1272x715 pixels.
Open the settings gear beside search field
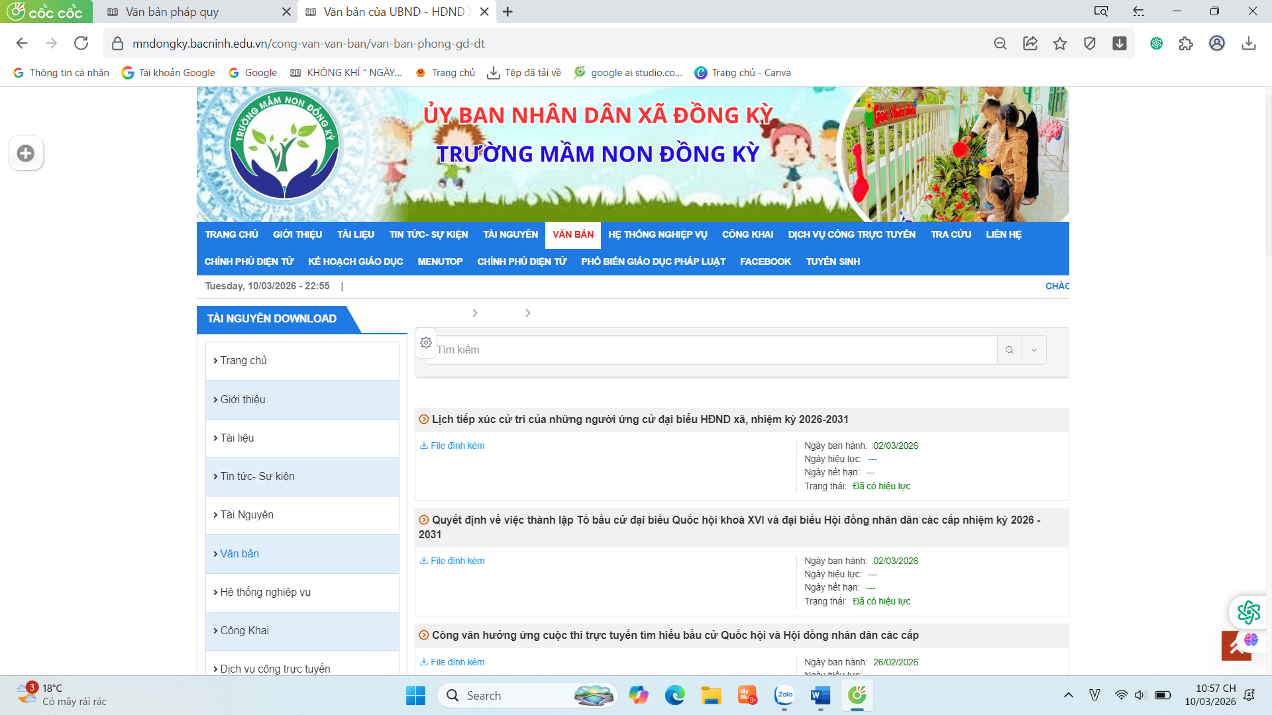click(x=426, y=342)
